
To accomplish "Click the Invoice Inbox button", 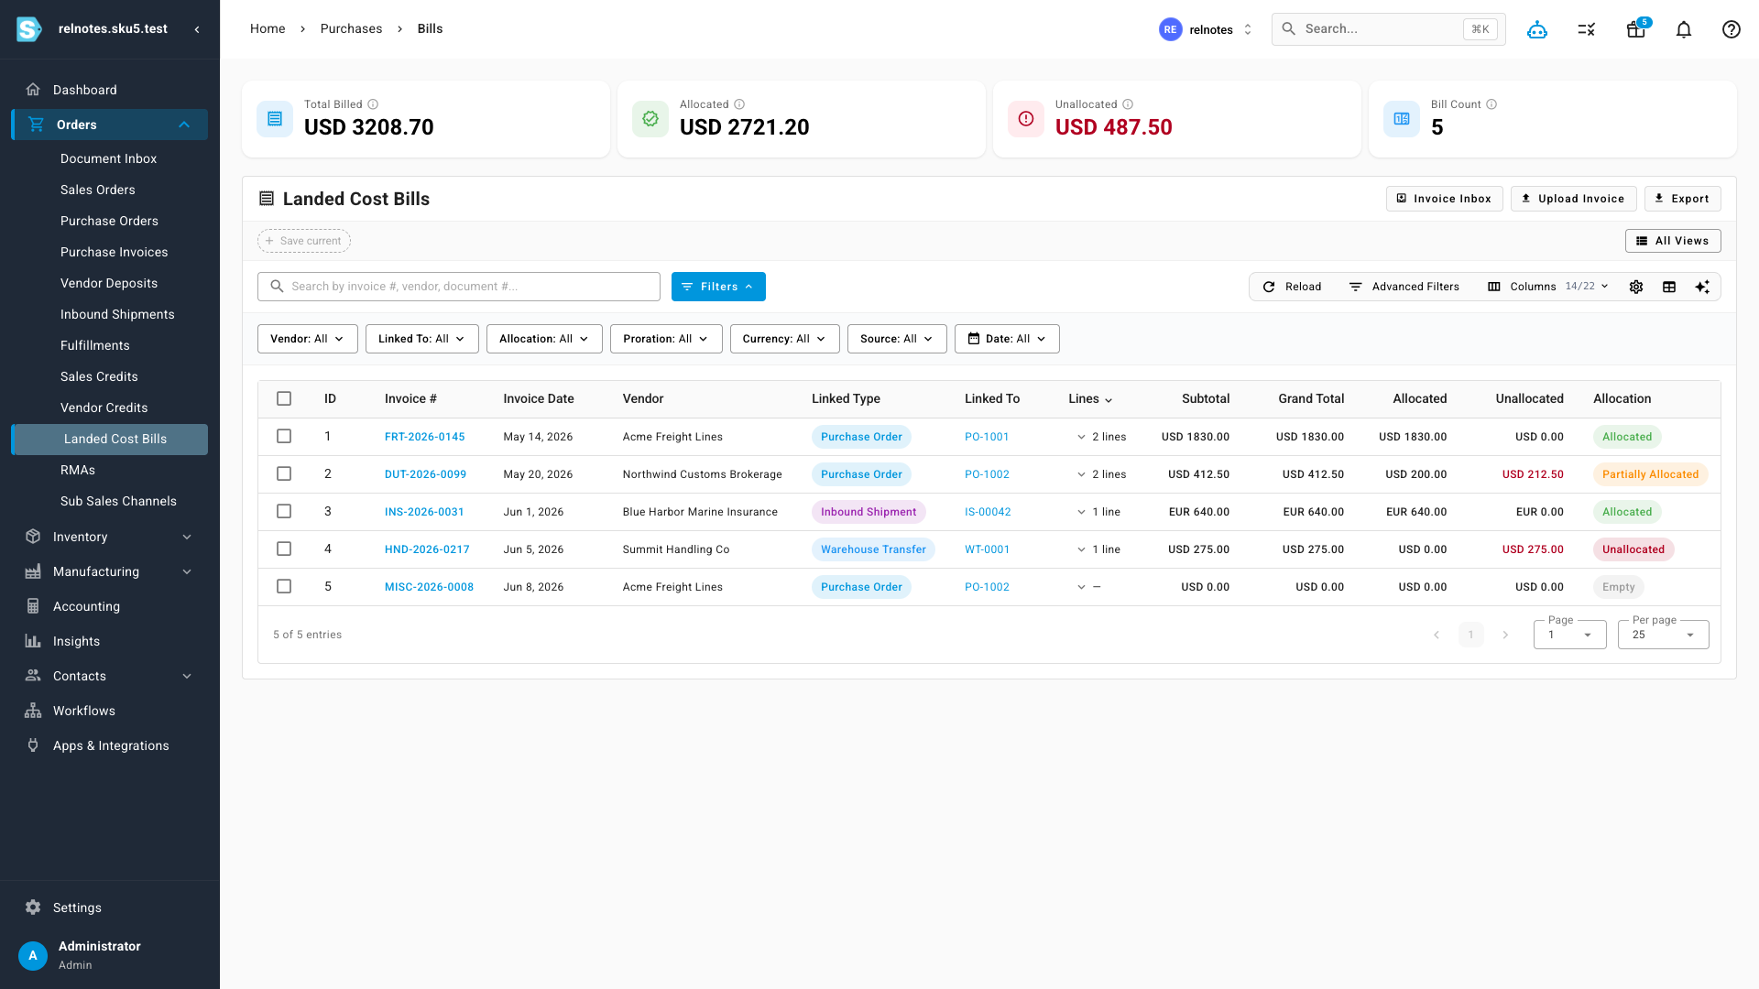I will click(x=1444, y=199).
